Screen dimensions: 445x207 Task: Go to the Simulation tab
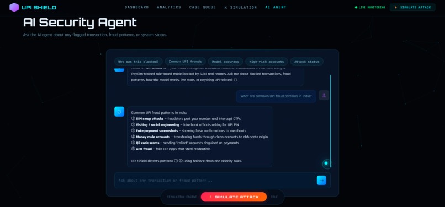coord(240,7)
